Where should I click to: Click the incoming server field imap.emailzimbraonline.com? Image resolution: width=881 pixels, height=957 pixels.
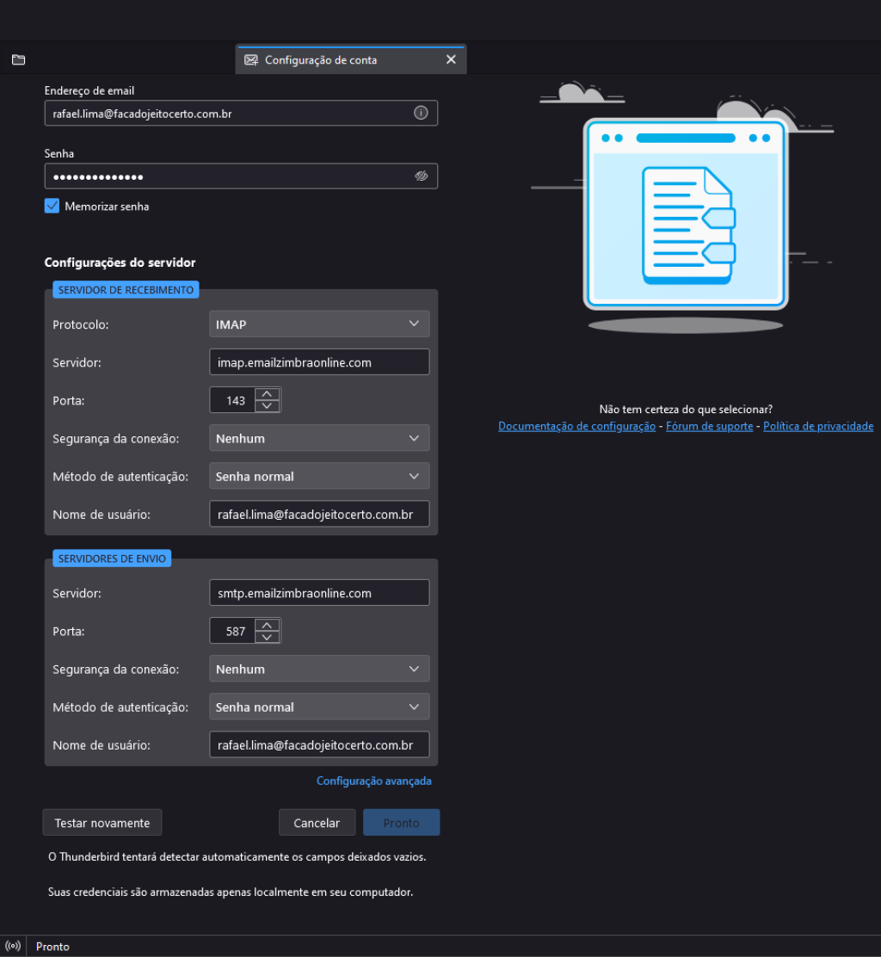coord(319,362)
